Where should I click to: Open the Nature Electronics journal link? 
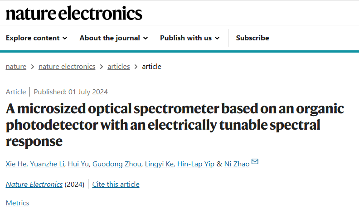click(x=34, y=185)
